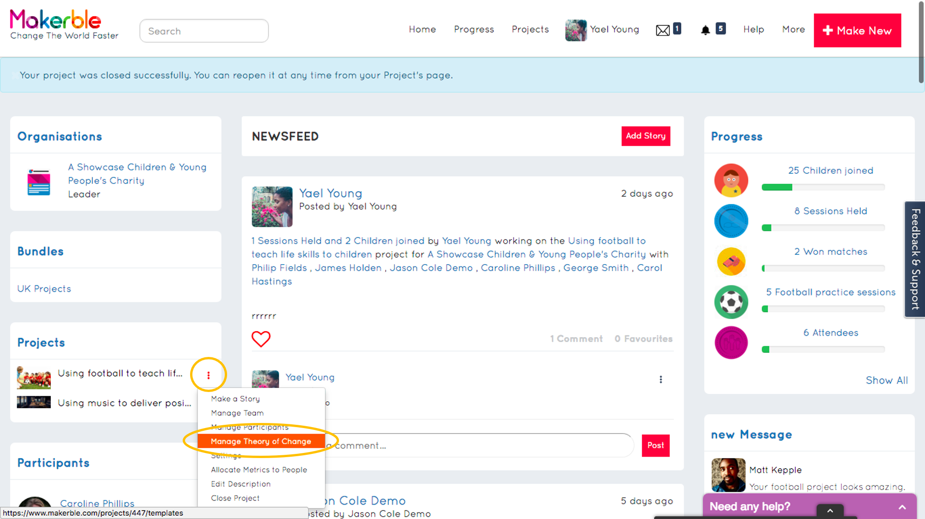Click the page vertical scrollbar
Image resolution: width=925 pixels, height=519 pixels.
pos(921,42)
